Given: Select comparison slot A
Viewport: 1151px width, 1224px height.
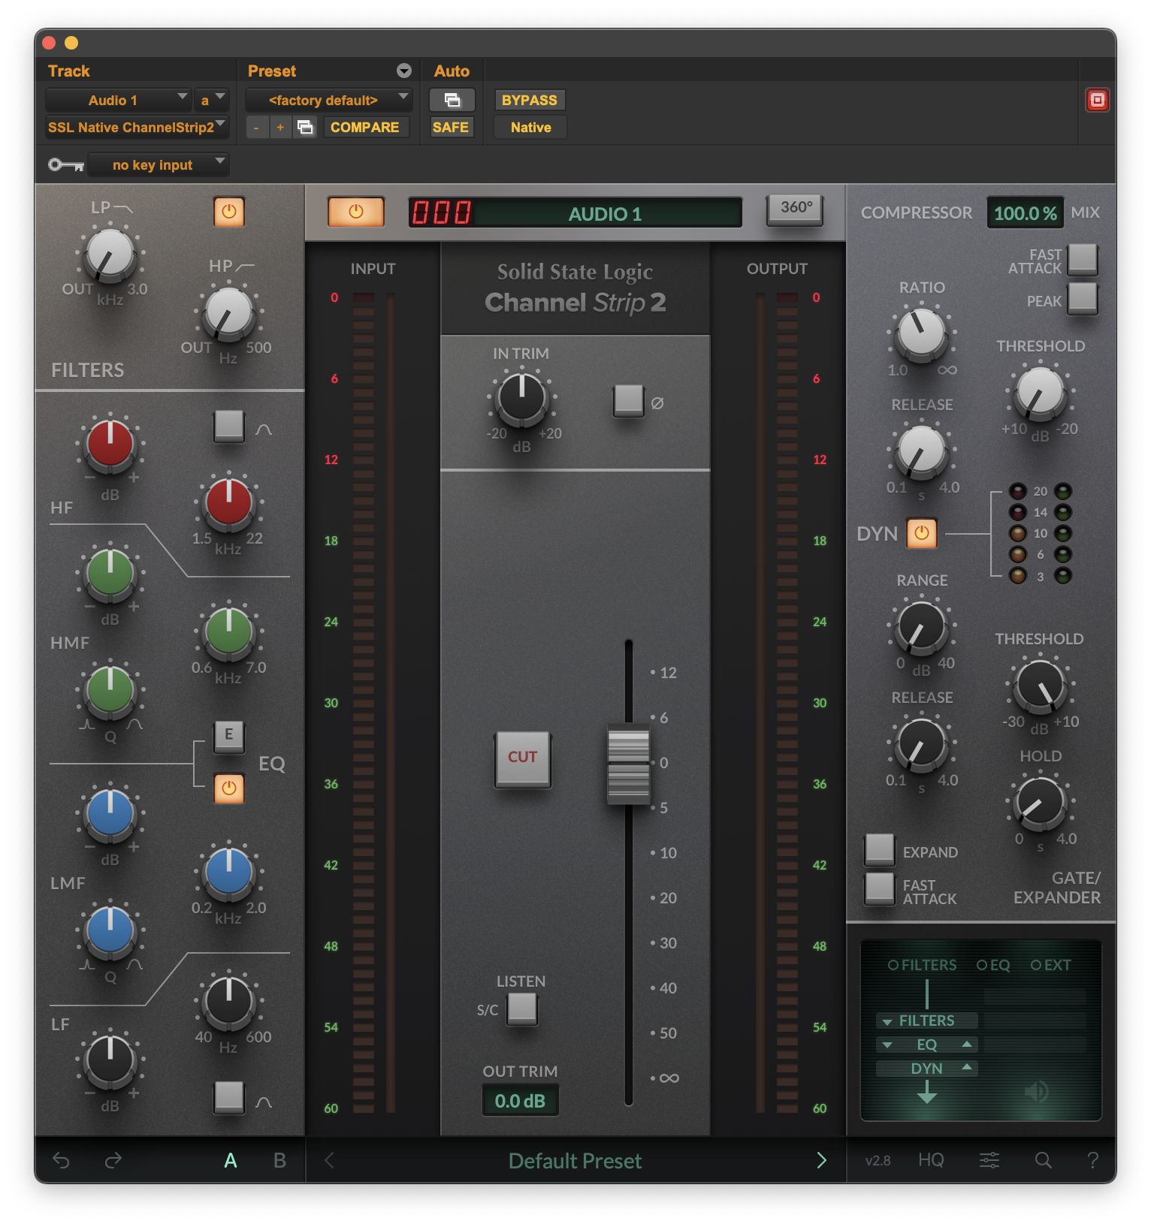Looking at the screenshot, I should 231,1160.
